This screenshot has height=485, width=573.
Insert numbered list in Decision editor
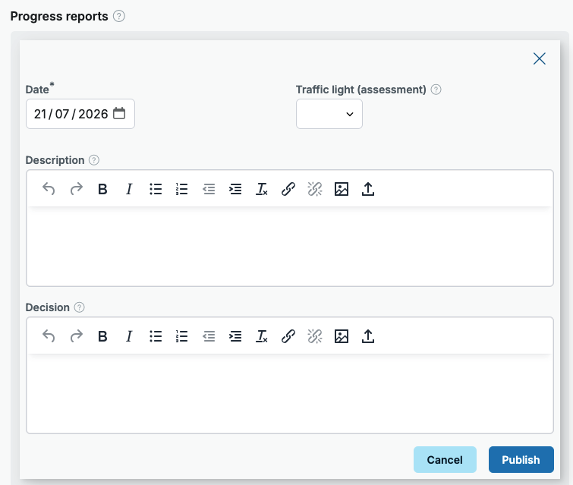182,336
